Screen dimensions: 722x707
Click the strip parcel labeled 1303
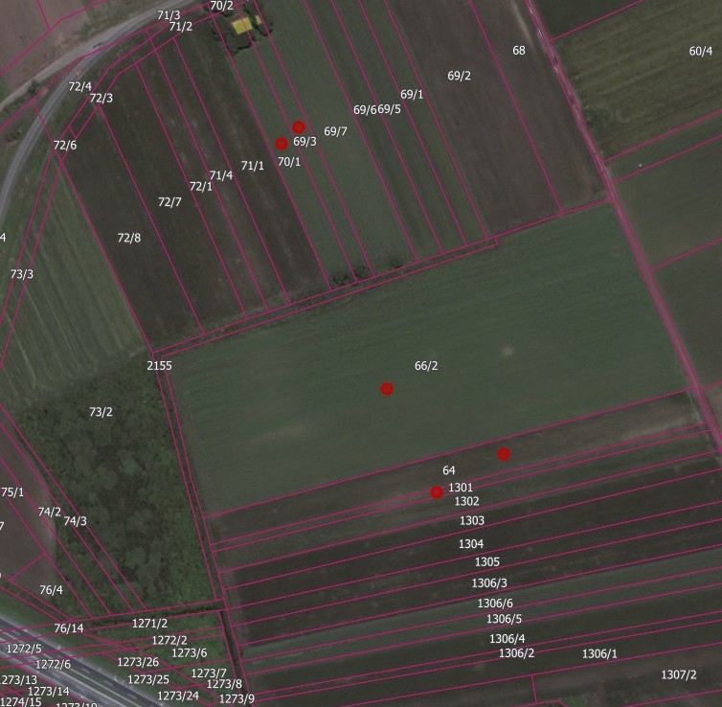pyautogui.click(x=471, y=521)
